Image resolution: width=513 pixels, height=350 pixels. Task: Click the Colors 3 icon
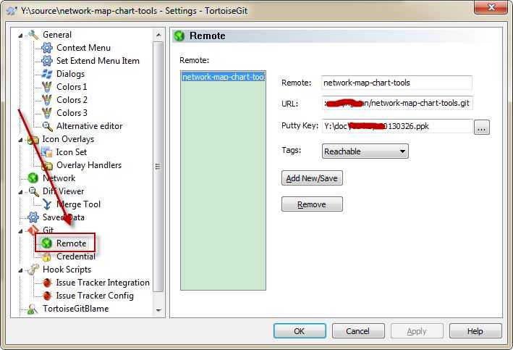[47, 113]
